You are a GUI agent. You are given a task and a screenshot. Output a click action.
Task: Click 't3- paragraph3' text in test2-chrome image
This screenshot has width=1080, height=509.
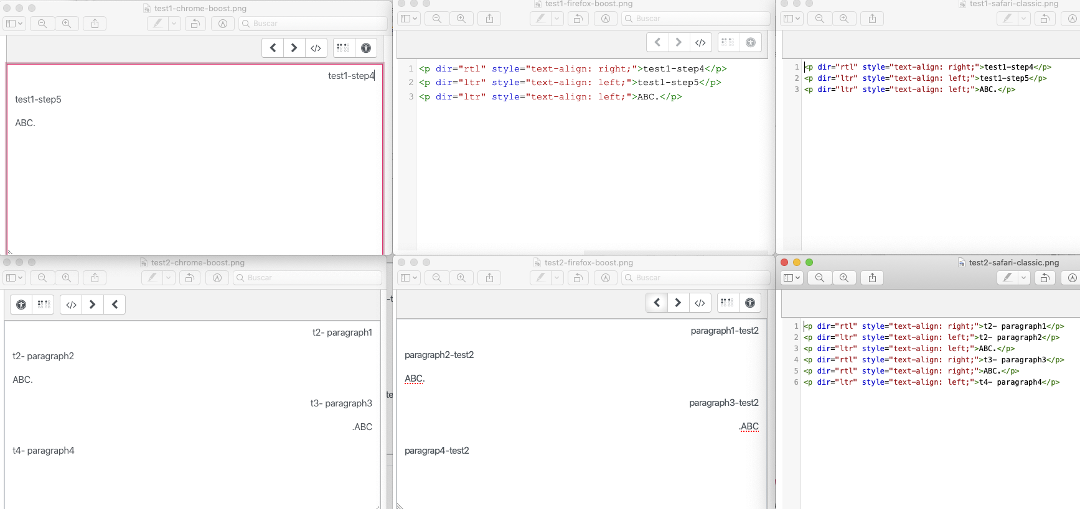(341, 403)
